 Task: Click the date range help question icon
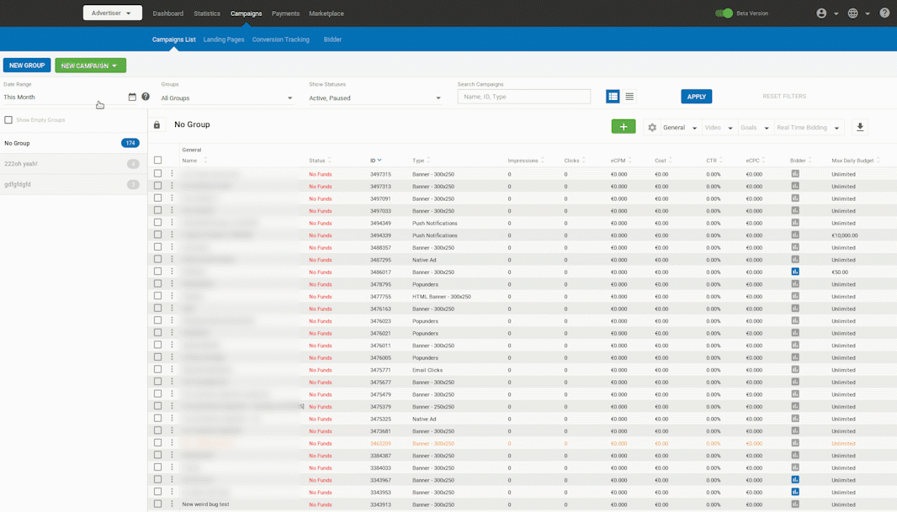[146, 97]
